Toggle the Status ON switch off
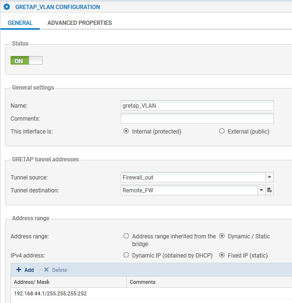Viewport: 292px width, 303px height. coord(26,61)
